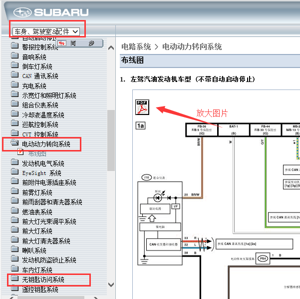Screen dimensions: 300x299
Task: Expand 前雨刮器和清洗器系统 tree entry
Action: (x=52, y=202)
